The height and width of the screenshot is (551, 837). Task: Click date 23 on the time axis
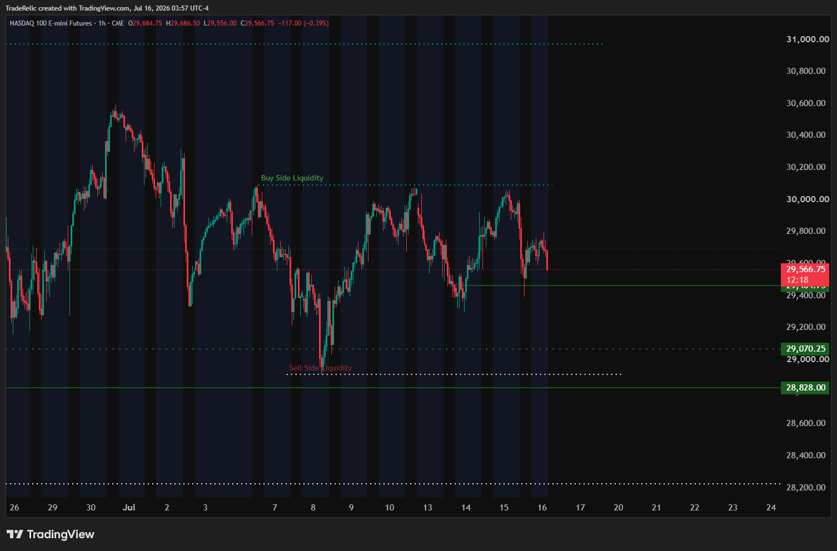[733, 508]
